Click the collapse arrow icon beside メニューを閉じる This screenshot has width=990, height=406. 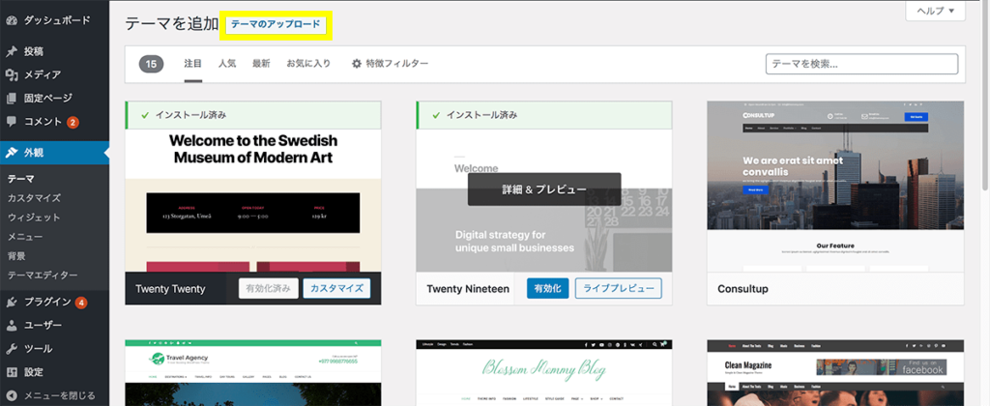click(x=11, y=396)
